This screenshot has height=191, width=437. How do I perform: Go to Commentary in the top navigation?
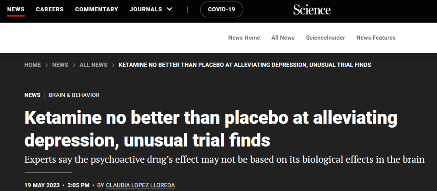[97, 9]
